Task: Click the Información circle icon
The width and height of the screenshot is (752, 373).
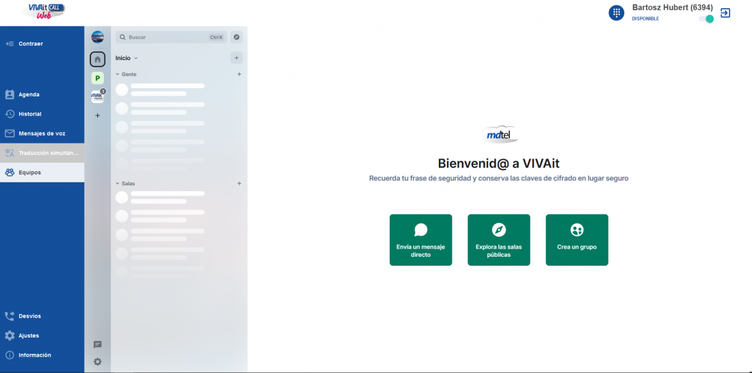Action: click(10, 355)
